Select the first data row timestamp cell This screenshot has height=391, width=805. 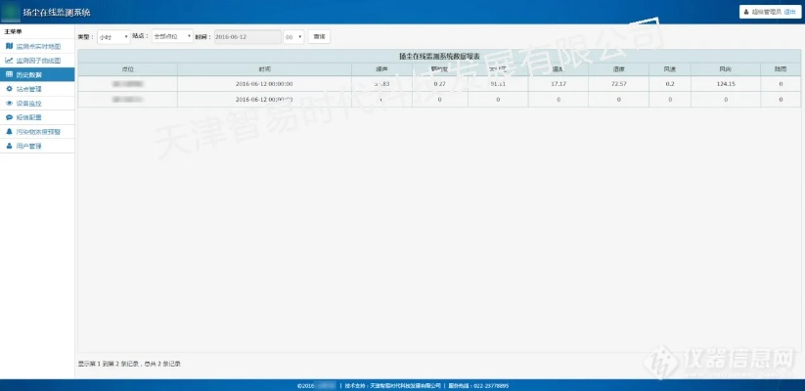point(265,84)
